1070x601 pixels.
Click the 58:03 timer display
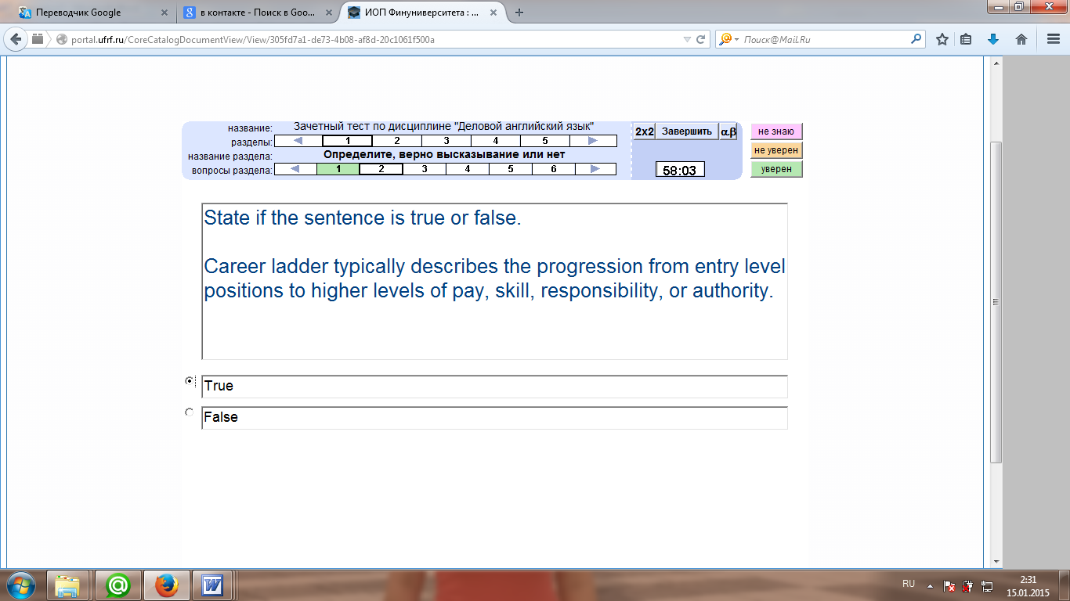pos(680,170)
